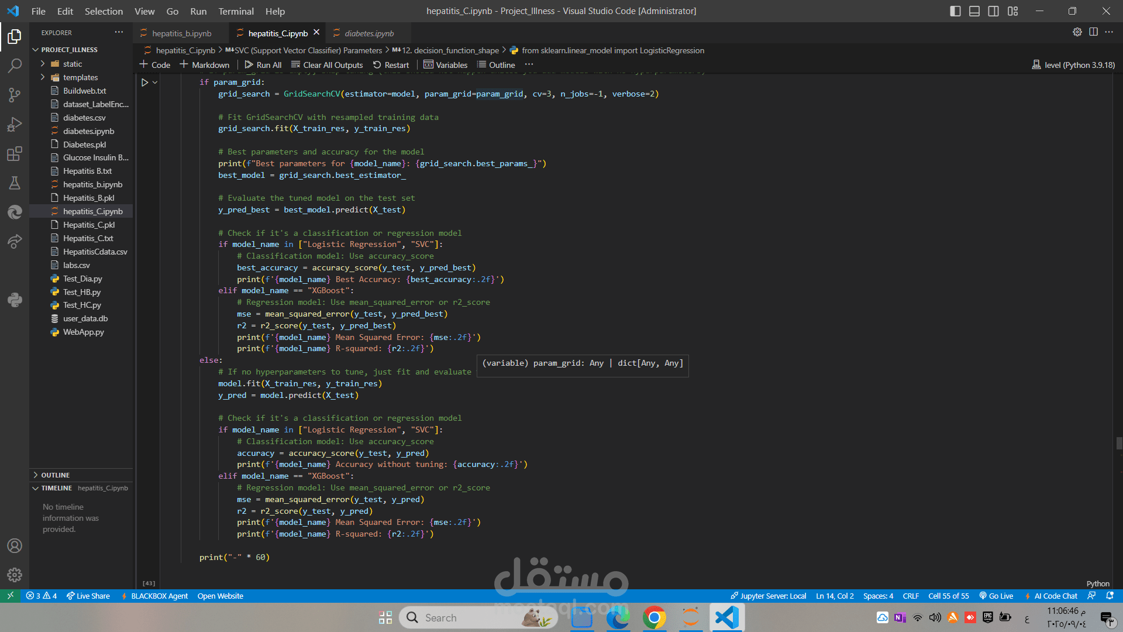Screen dimensions: 1123x632
Task: Open Python extension sidebar icon
Action: [15, 300]
